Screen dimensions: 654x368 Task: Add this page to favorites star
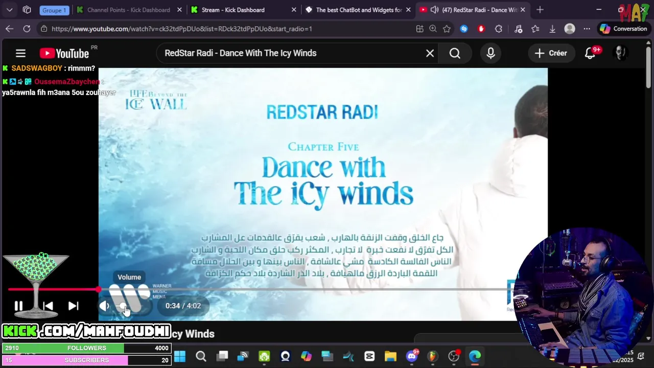447,29
